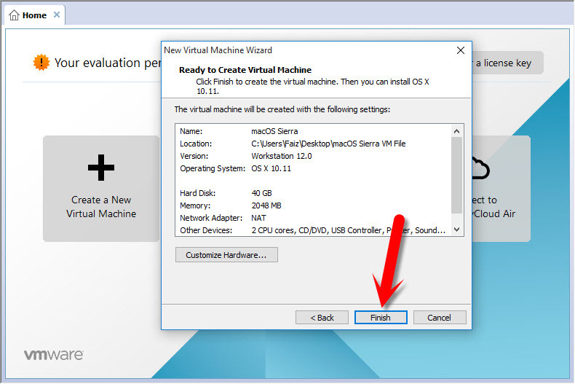Select the Location path text
Image resolution: width=575 pixels, height=384 pixels.
[328, 144]
